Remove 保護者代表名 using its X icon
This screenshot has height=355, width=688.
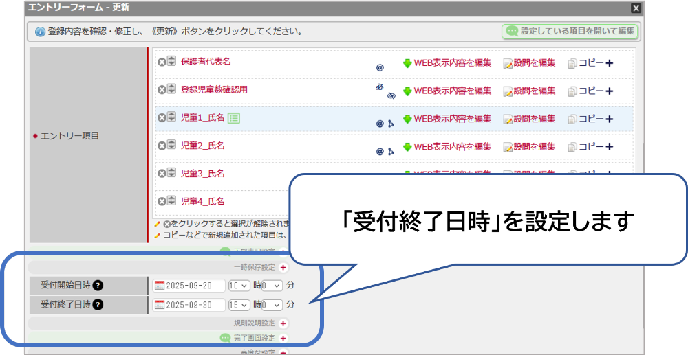[162, 62]
